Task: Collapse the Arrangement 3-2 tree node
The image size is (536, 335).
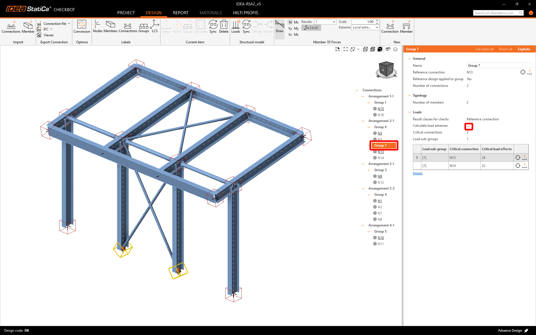Action: click(x=363, y=188)
